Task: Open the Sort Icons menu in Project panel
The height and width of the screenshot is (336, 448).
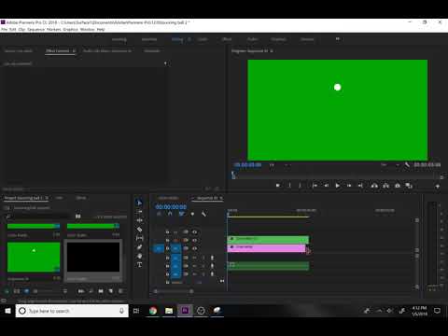Action: [x=65, y=291]
